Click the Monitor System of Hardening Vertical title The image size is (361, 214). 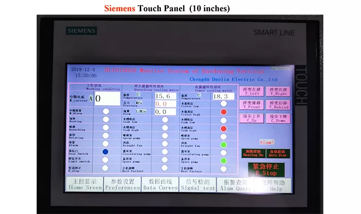(x=185, y=71)
